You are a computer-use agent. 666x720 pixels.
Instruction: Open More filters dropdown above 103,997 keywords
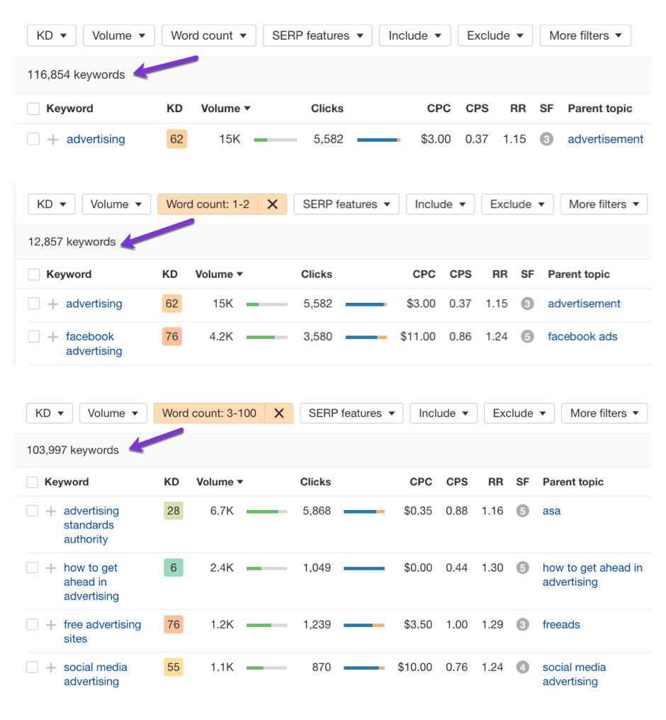click(604, 414)
